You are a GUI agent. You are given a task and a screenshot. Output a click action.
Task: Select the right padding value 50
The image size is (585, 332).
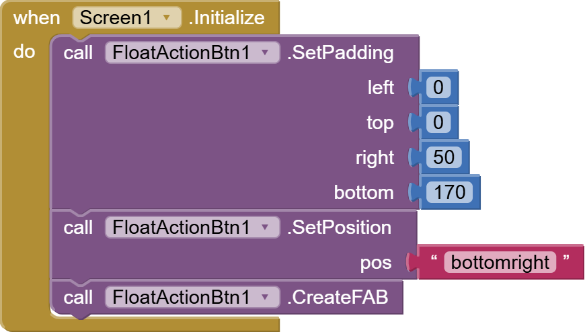[444, 158]
